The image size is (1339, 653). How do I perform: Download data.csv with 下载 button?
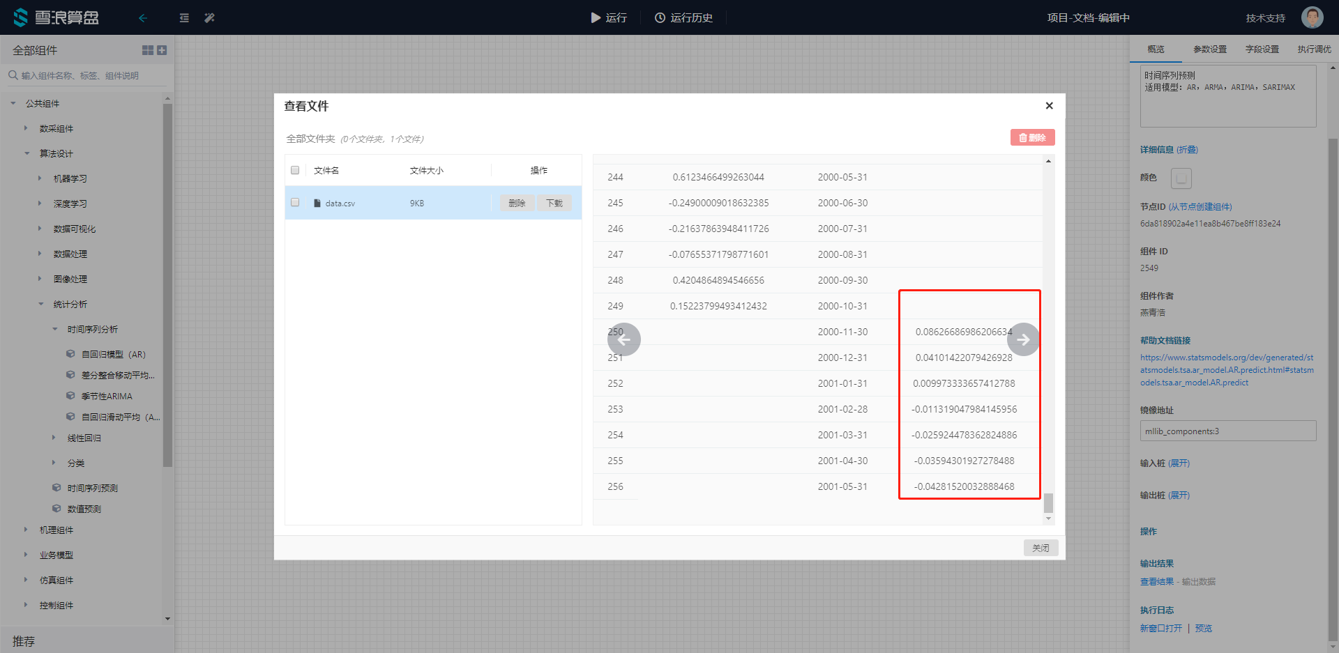pyautogui.click(x=554, y=203)
